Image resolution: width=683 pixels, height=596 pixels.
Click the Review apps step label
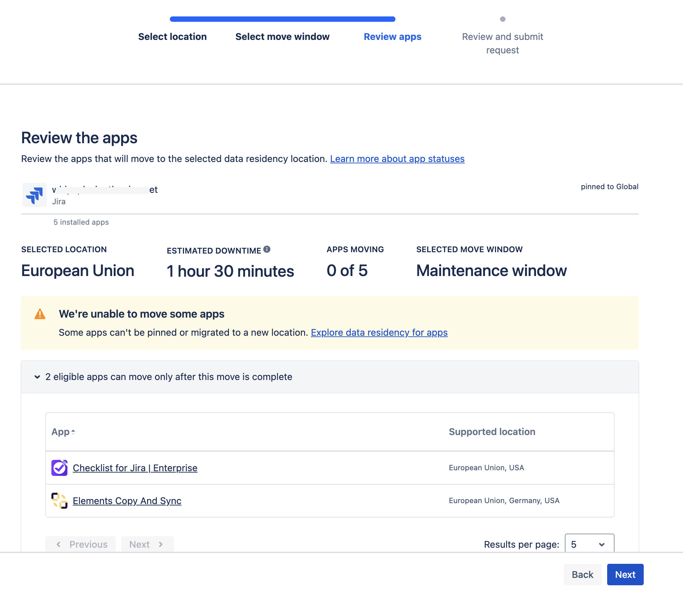(x=392, y=37)
